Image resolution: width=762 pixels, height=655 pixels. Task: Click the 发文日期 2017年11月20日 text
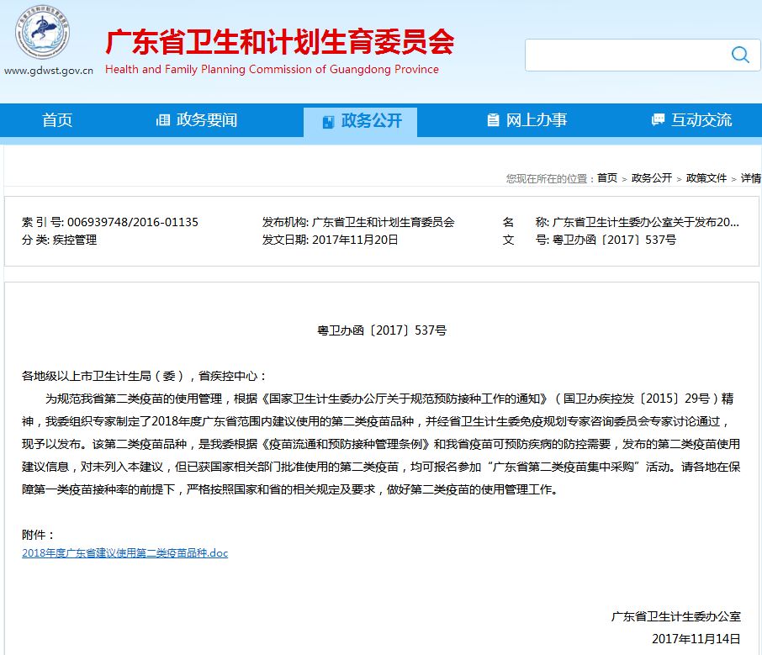pos(330,240)
